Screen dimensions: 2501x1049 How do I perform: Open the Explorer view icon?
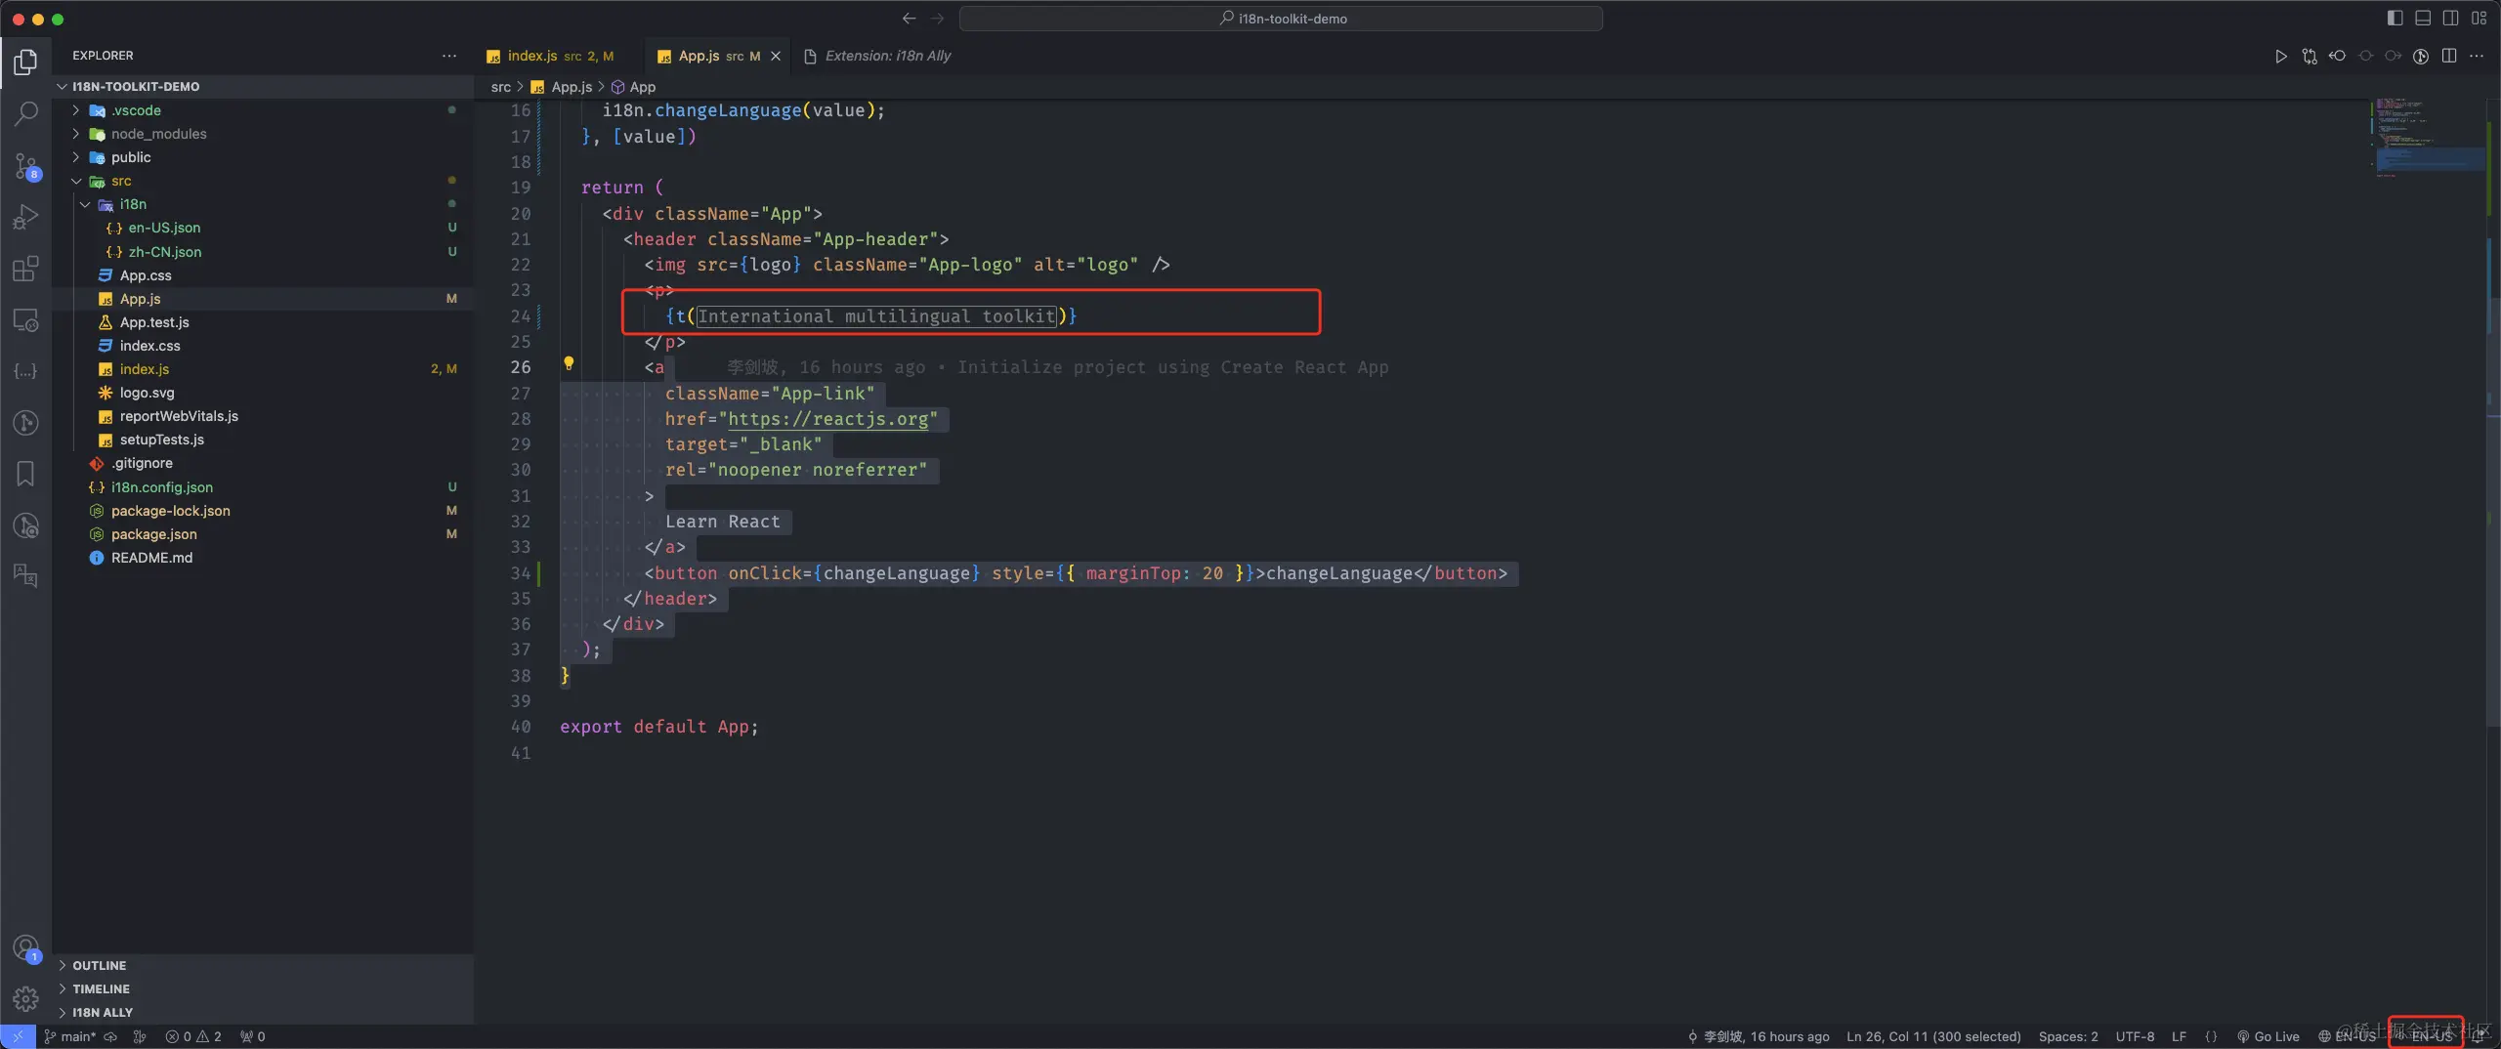coord(26,62)
